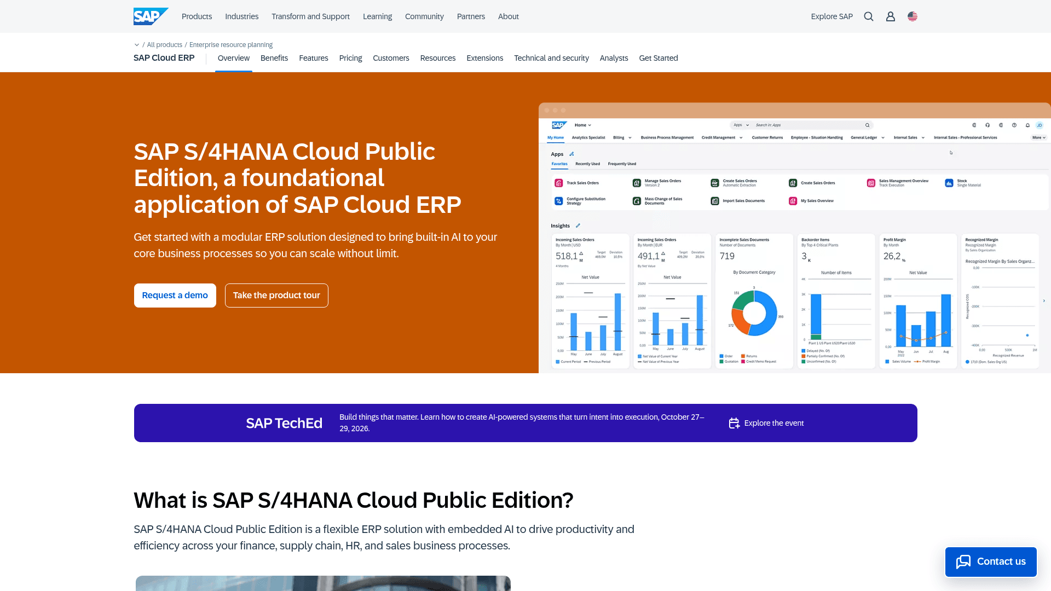
Task: Click the chat bubble icon in Contact us
Action: pyautogui.click(x=963, y=561)
